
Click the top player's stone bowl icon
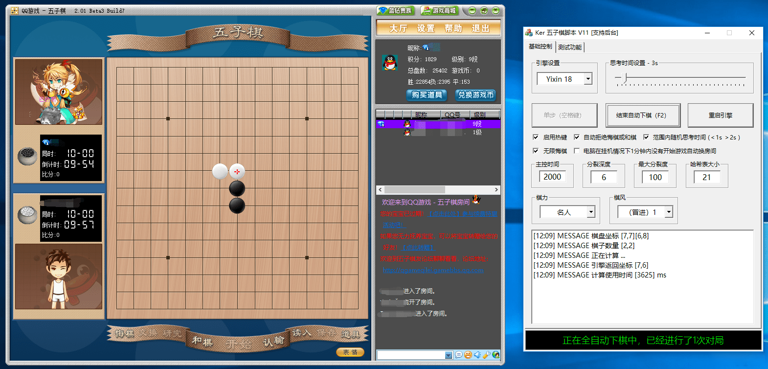pos(27,156)
